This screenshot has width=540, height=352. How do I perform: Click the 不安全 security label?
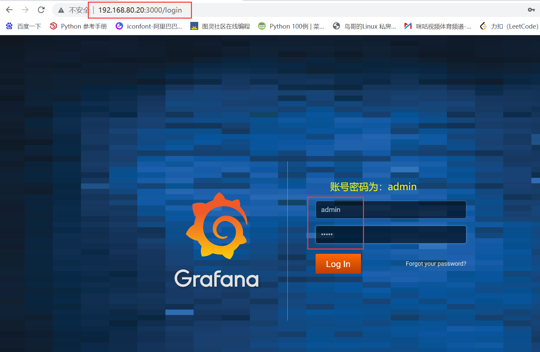(x=79, y=10)
